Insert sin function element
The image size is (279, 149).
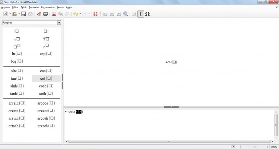pyautogui.click(x=17, y=71)
